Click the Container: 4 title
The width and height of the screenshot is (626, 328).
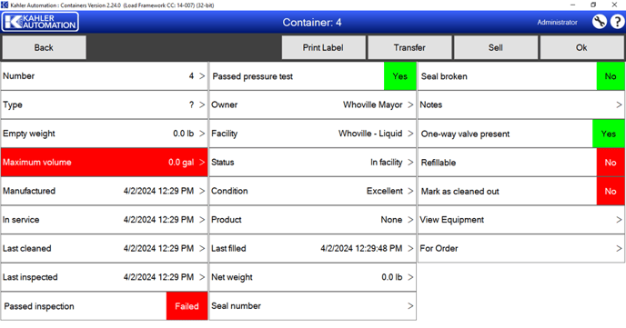coord(312,23)
